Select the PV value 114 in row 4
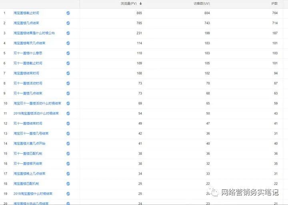The width and height of the screenshot is (288, 205). 139,43
